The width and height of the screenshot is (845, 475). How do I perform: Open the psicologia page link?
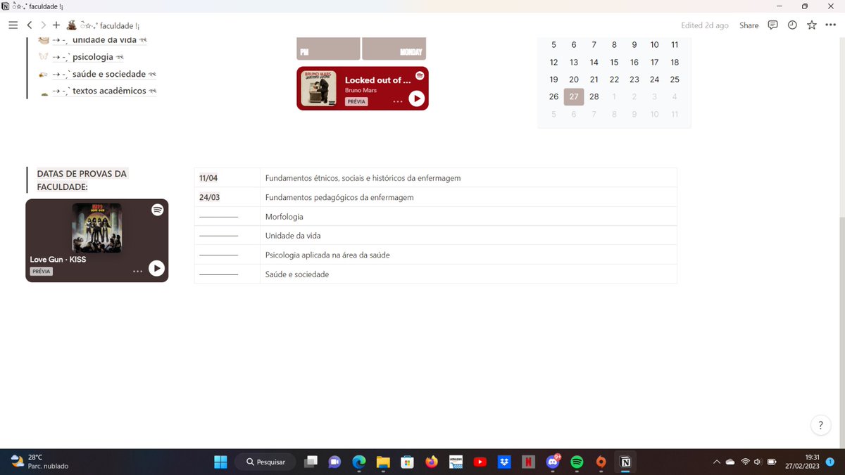click(93, 57)
